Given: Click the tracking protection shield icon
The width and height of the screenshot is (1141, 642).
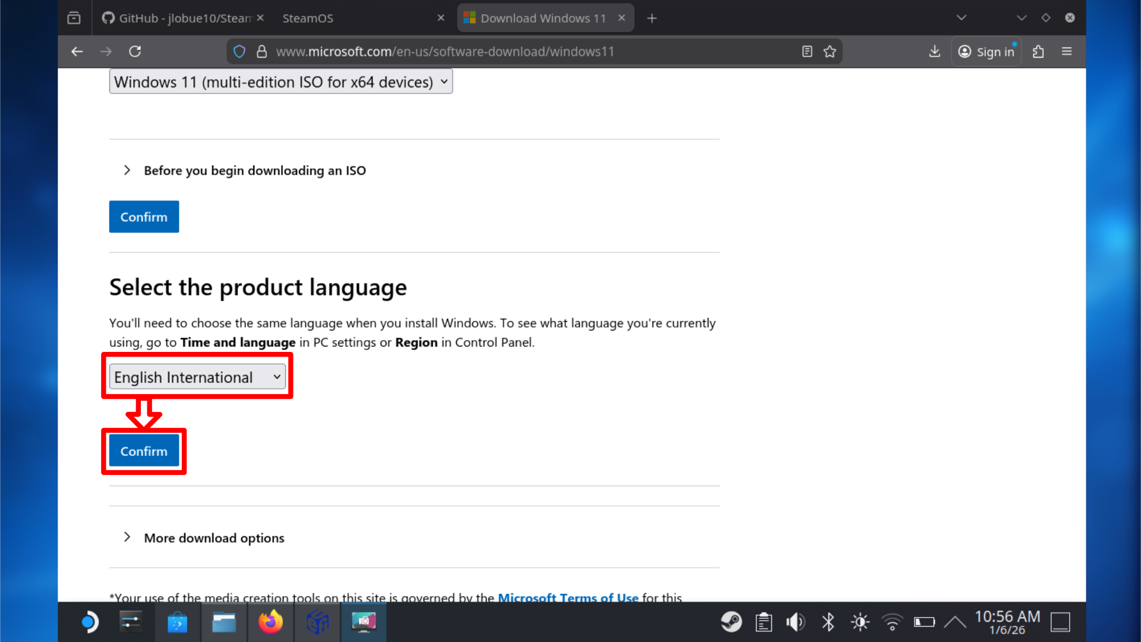Looking at the screenshot, I should (x=239, y=52).
